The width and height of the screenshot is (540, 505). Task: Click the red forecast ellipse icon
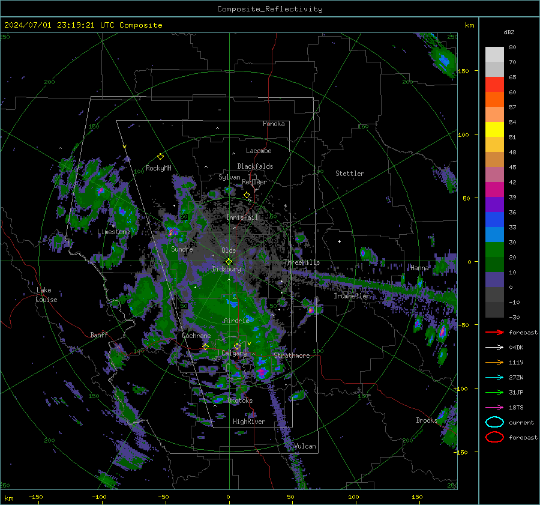[x=494, y=437]
